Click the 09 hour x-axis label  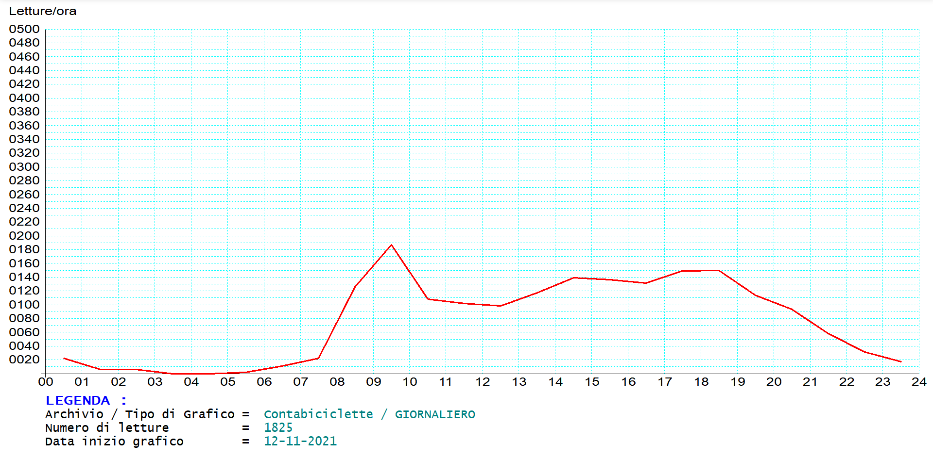click(x=374, y=382)
